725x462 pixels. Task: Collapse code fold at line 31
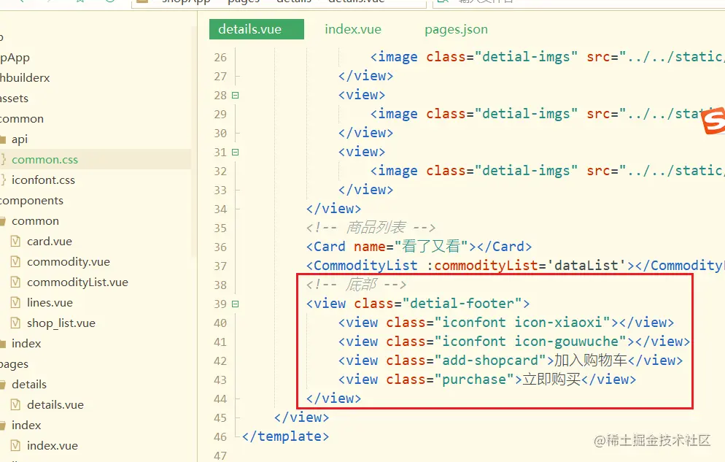coord(236,152)
